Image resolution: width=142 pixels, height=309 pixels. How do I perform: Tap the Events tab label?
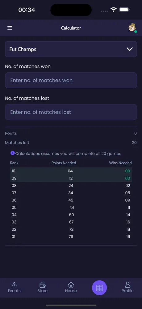coord(14,291)
